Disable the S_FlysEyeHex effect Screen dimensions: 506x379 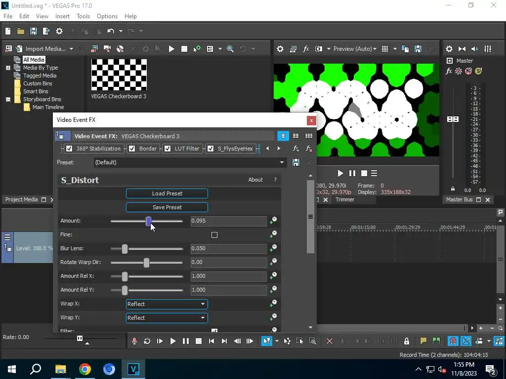[211, 149]
